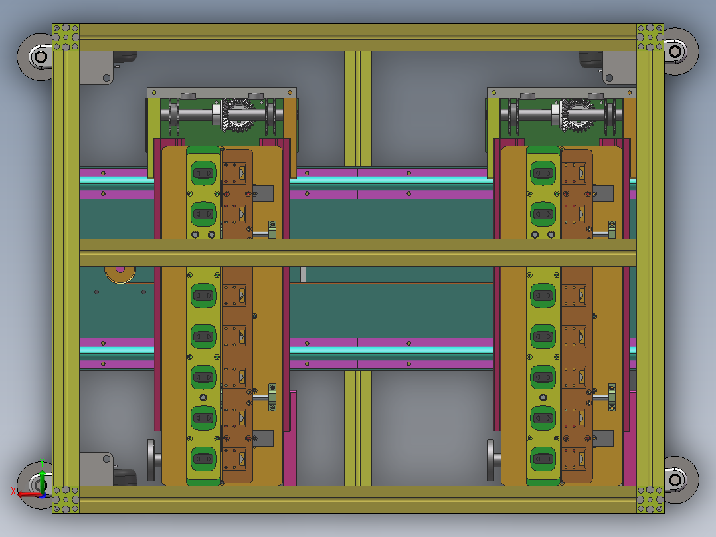This screenshot has width=716, height=537.
Task: Select the middle horizontal crossbeam
Action: point(358,253)
